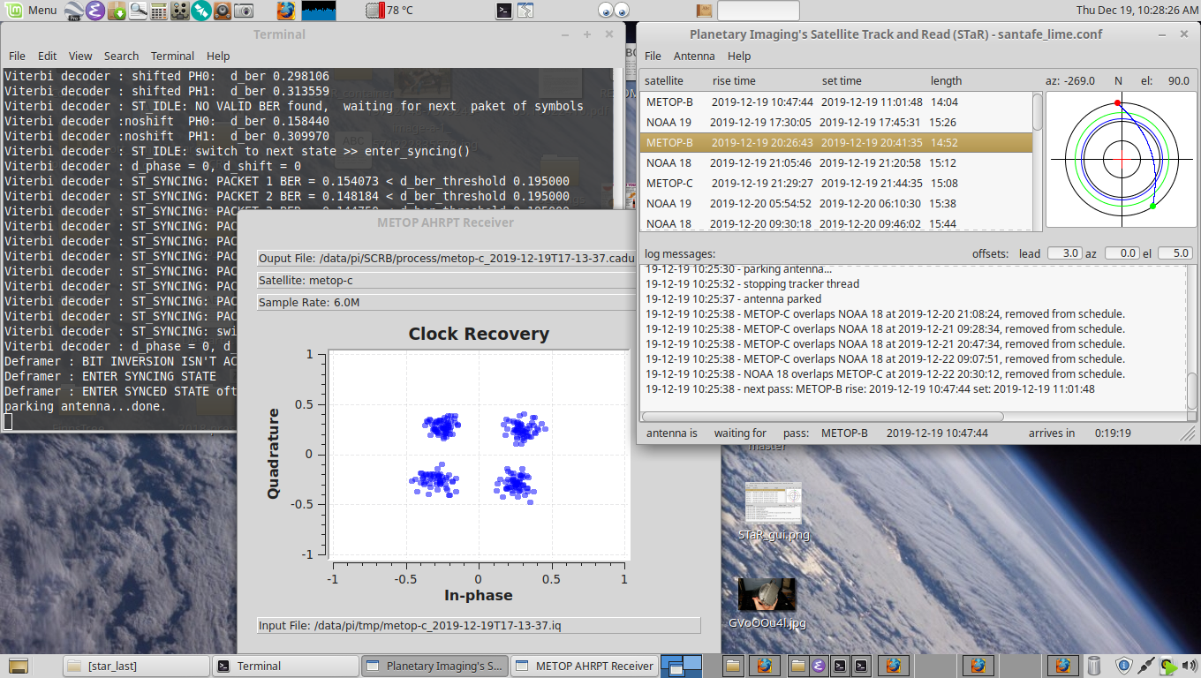Image resolution: width=1201 pixels, height=678 pixels.
Task: Open the trash icon in bottom panel
Action: (x=1094, y=666)
